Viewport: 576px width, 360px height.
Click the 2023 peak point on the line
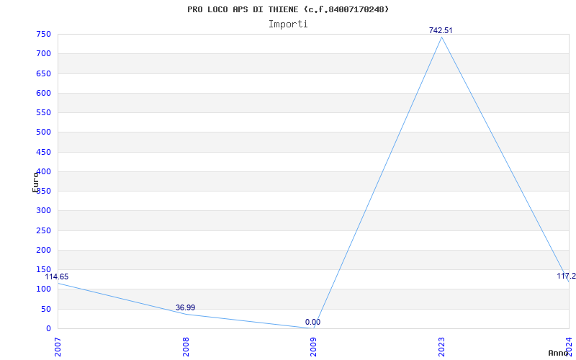(x=441, y=37)
